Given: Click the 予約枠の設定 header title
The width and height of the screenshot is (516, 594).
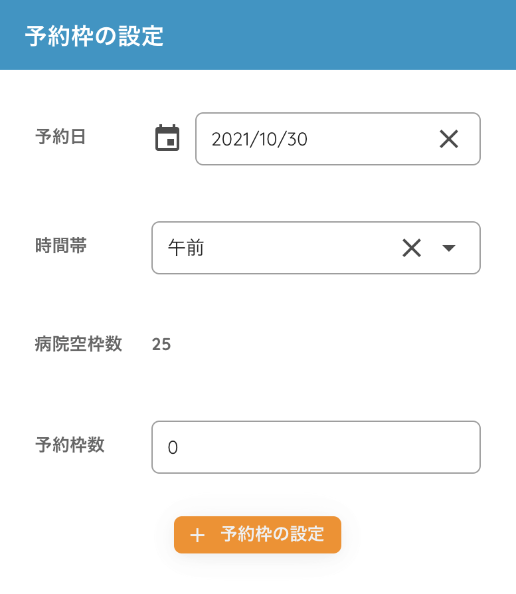Looking at the screenshot, I should pos(94,37).
